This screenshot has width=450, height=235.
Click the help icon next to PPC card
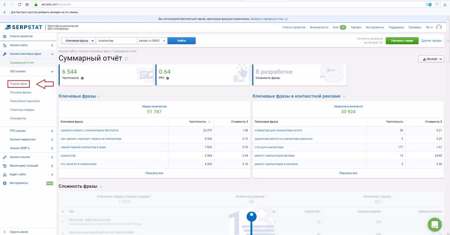click(x=168, y=78)
